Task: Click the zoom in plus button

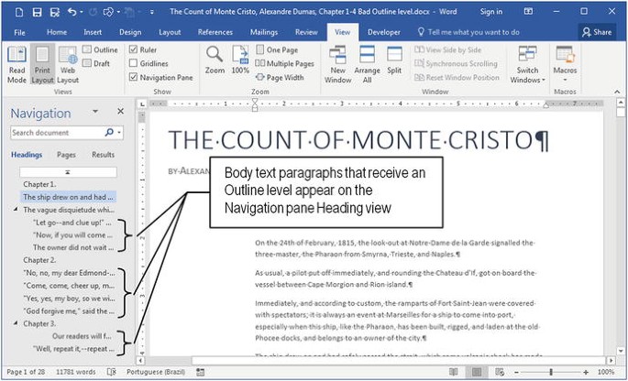Action: click(x=586, y=372)
